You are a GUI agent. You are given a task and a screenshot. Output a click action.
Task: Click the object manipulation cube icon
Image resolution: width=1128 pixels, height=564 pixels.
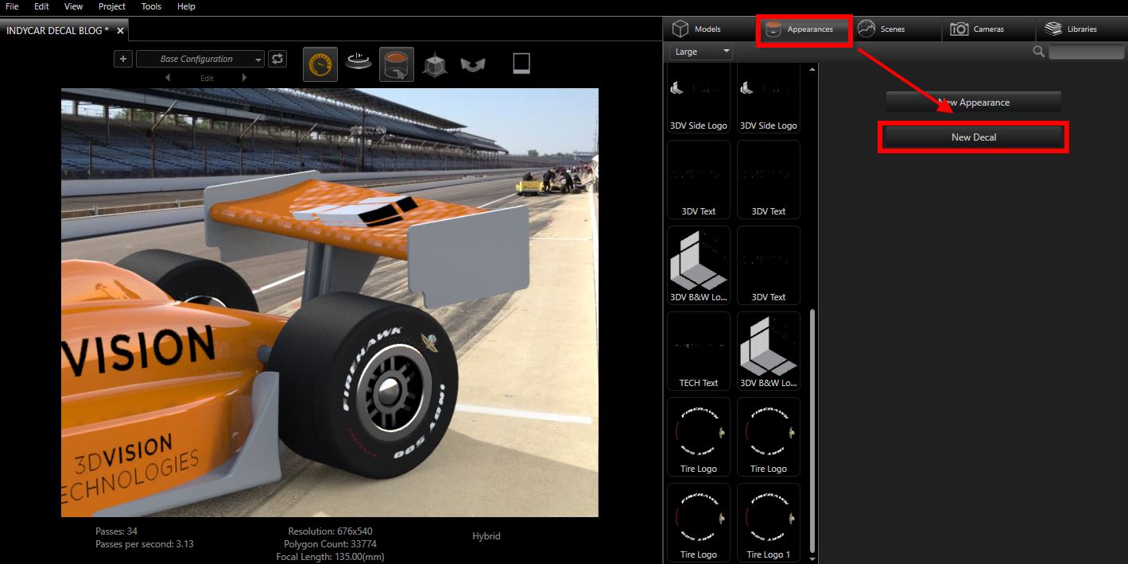point(434,64)
